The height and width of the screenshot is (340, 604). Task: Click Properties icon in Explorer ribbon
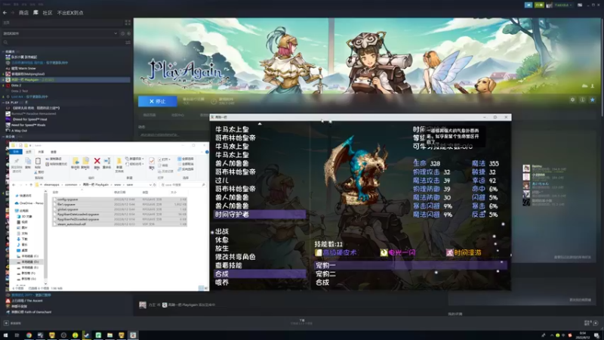click(x=152, y=162)
